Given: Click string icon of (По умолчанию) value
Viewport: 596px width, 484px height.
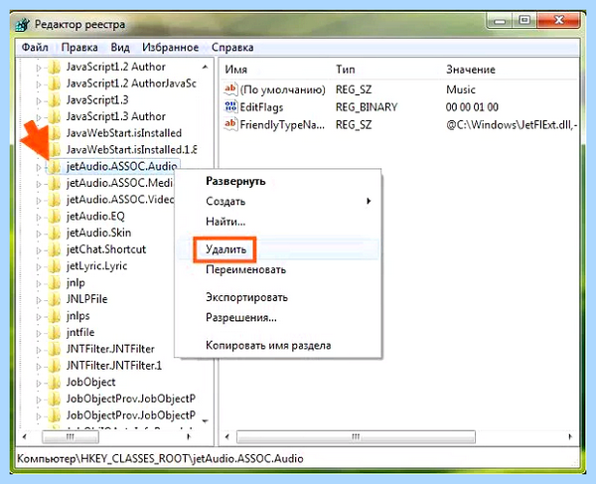Looking at the screenshot, I should point(230,89).
